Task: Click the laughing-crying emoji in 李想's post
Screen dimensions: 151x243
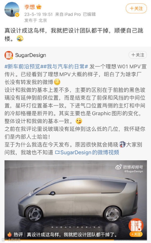Action: [x=20, y=38]
